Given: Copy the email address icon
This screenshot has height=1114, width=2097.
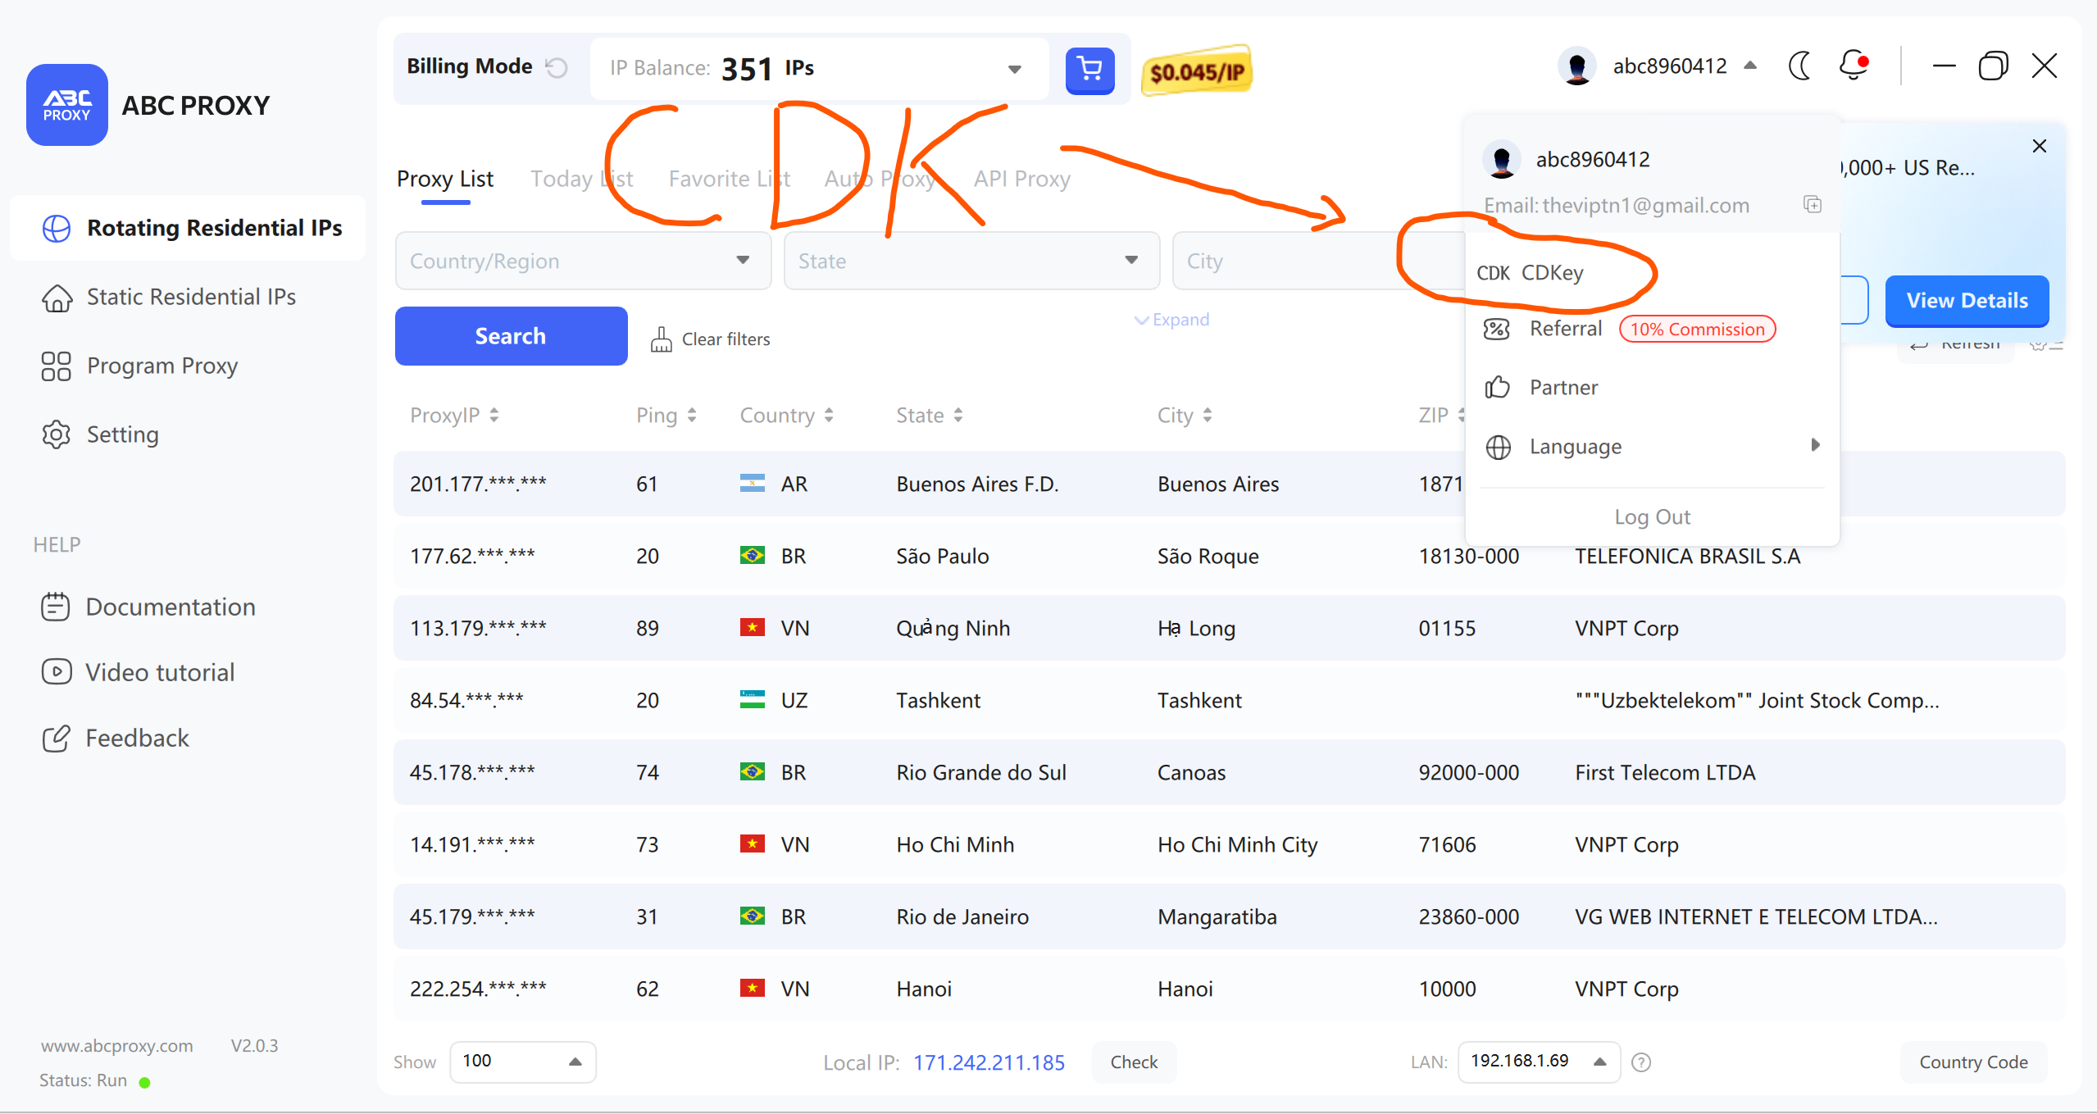Looking at the screenshot, I should 1812,204.
